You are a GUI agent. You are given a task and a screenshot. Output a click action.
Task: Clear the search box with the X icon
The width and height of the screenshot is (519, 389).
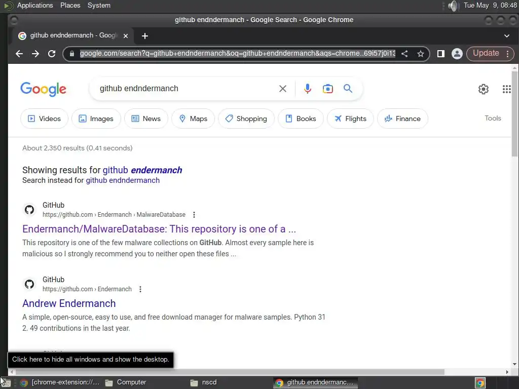tap(283, 89)
